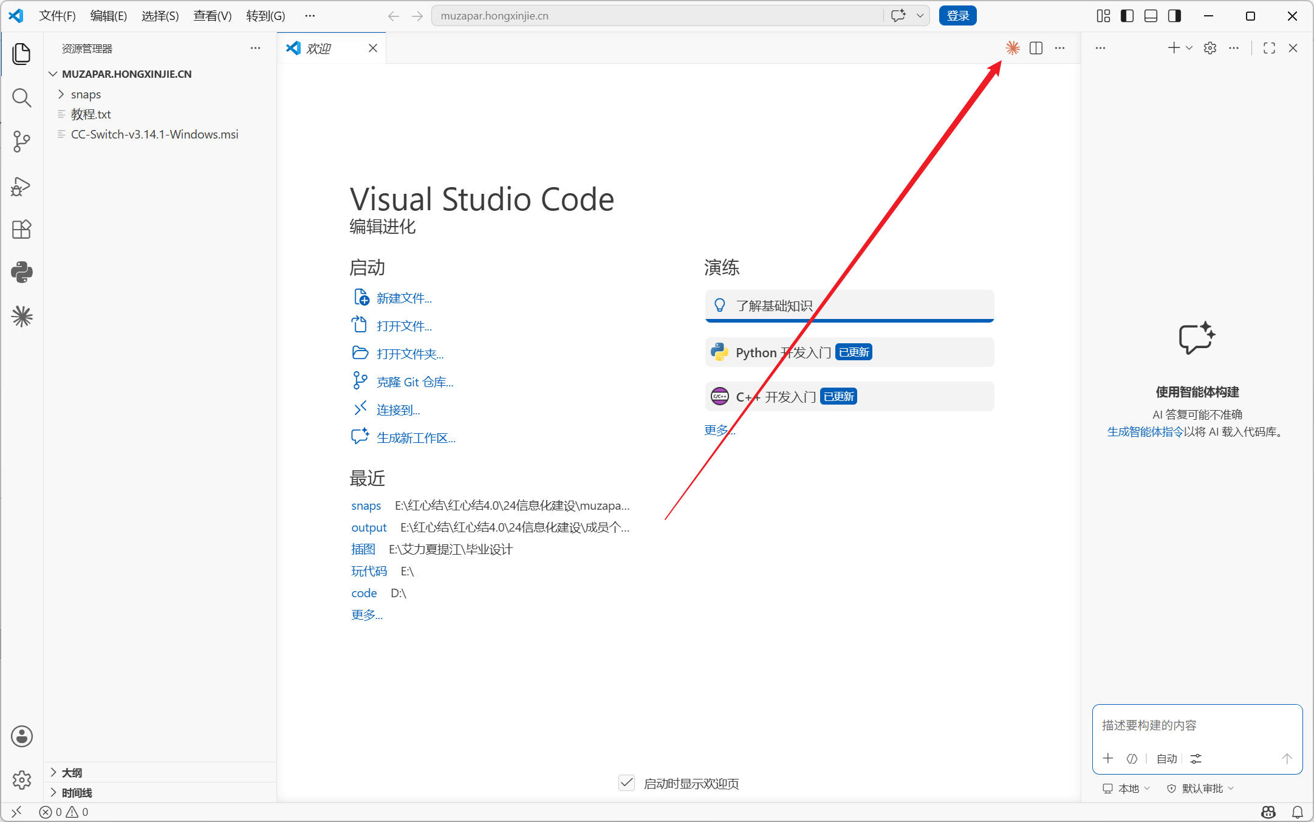
Task: Open editor more actions menu
Action: pos(1060,48)
